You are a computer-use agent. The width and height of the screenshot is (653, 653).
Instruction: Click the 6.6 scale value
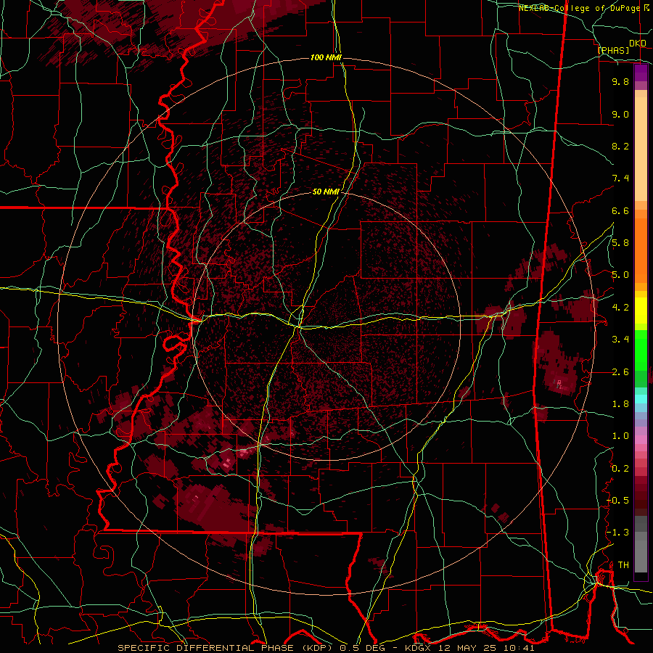[x=620, y=210]
